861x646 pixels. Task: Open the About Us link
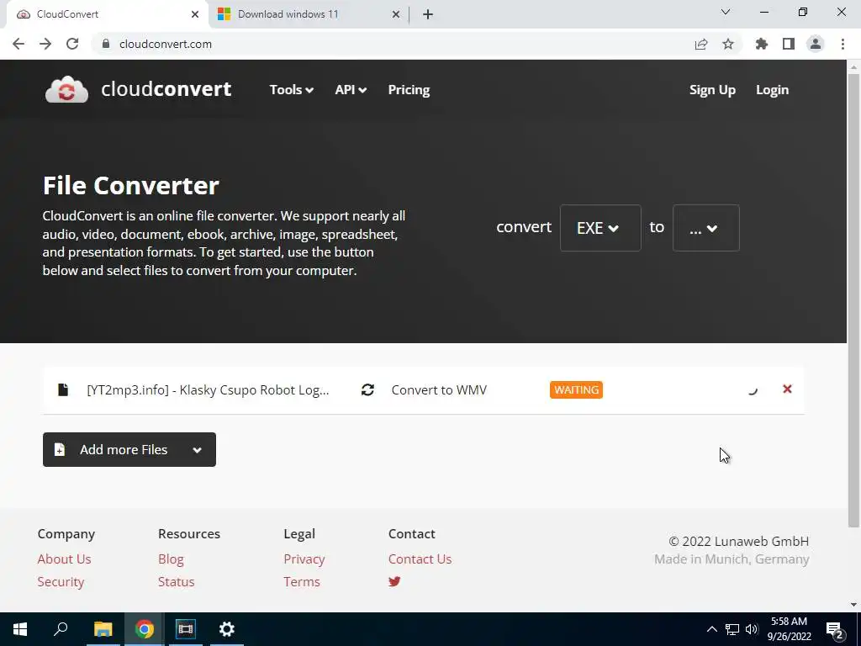(x=64, y=559)
